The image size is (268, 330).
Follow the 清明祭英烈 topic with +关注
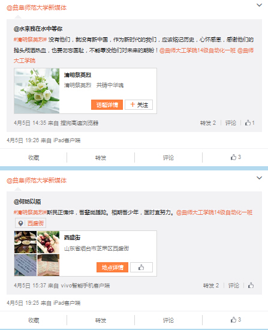click(139, 104)
